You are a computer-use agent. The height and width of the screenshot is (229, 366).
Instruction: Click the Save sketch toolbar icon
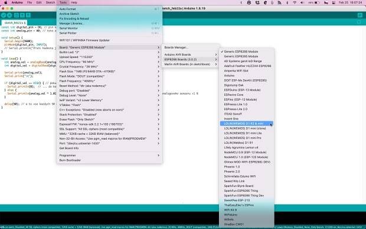click(28, 15)
